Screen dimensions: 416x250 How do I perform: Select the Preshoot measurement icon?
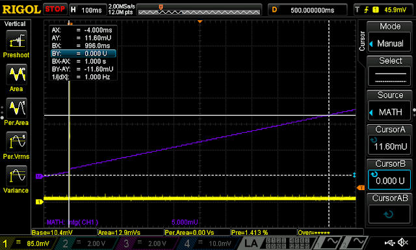(x=16, y=40)
